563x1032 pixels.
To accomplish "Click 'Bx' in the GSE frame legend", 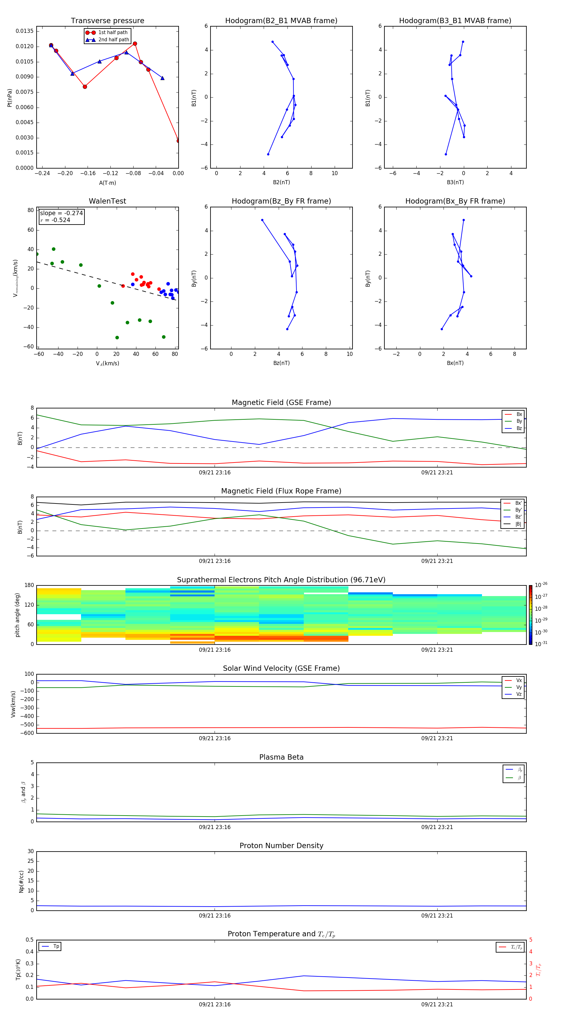I will [513, 414].
